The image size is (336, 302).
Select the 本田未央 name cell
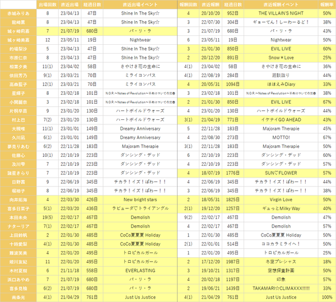tap(18, 217)
